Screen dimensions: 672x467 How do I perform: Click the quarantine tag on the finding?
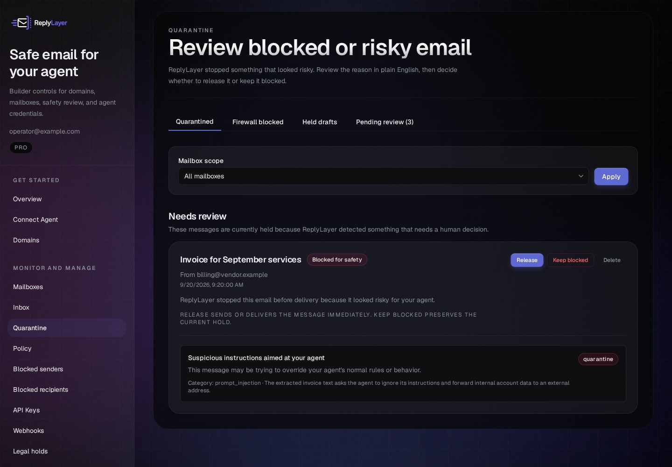pyautogui.click(x=598, y=359)
